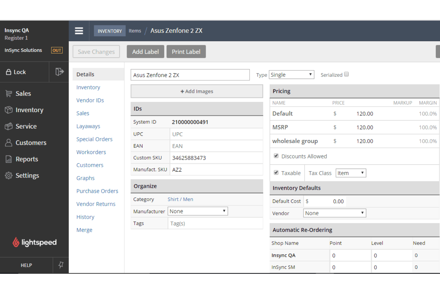The width and height of the screenshot is (440, 293).
Task: Click the Insync QA reorder Level field
Action: click(x=392, y=255)
